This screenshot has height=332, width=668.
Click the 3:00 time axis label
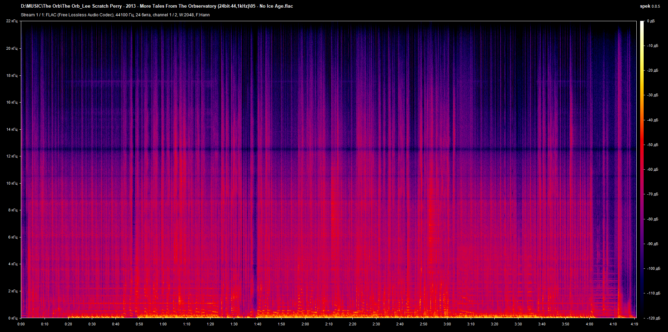(x=447, y=324)
